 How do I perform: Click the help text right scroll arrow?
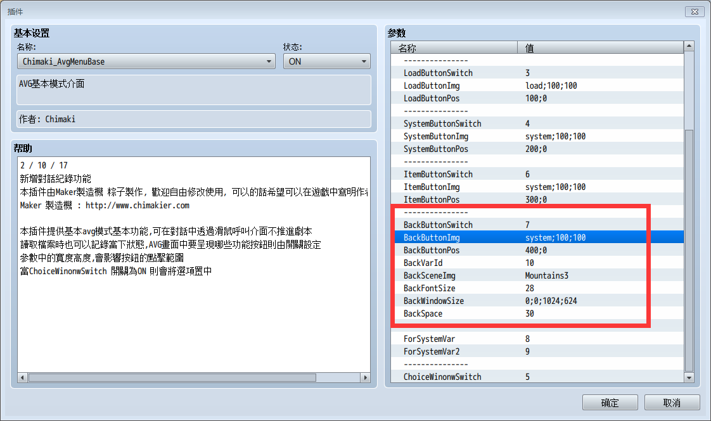pyautogui.click(x=366, y=377)
